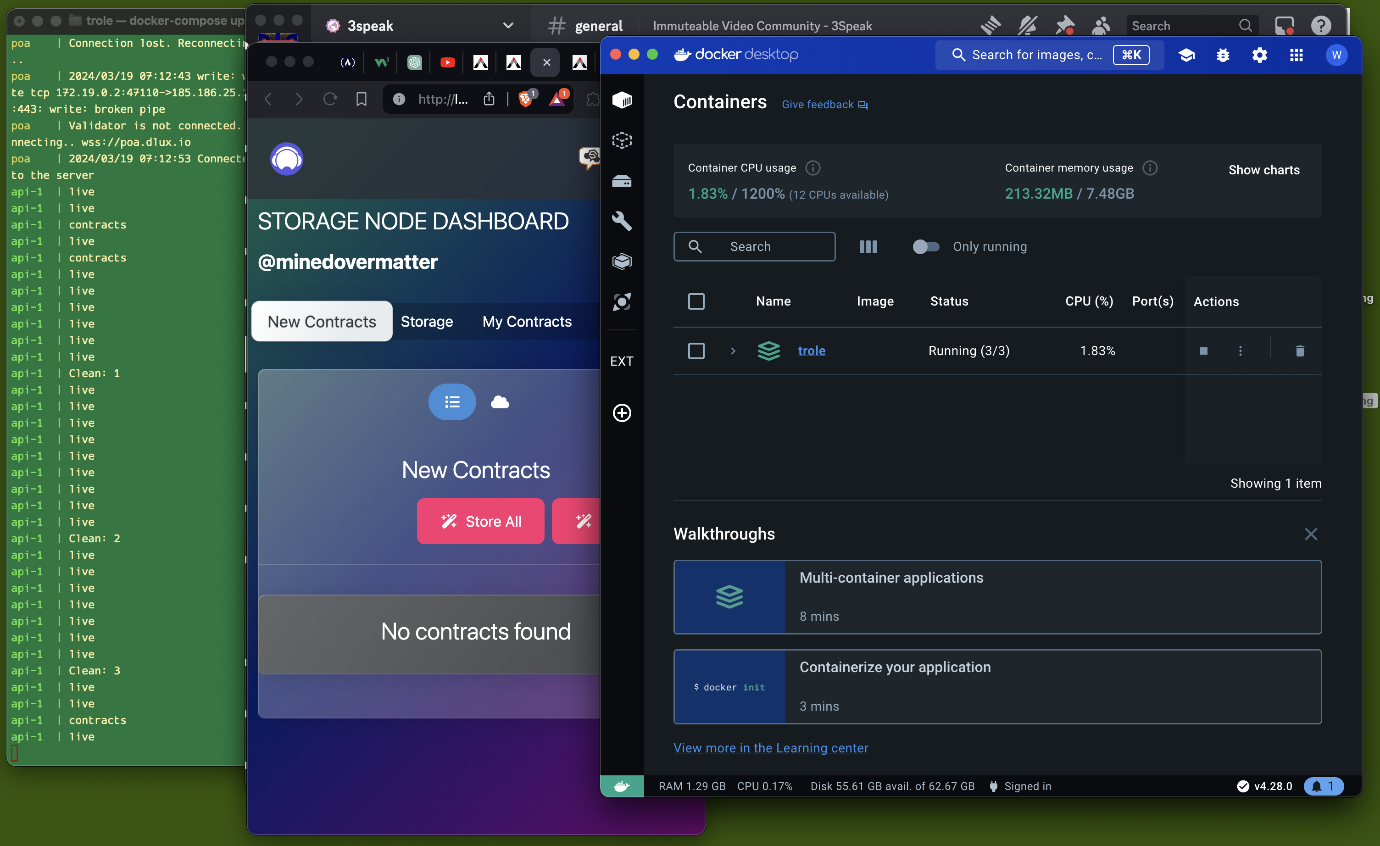1380x846 pixels.
Task: Click the v4.28.0 version label
Action: tap(1273, 786)
